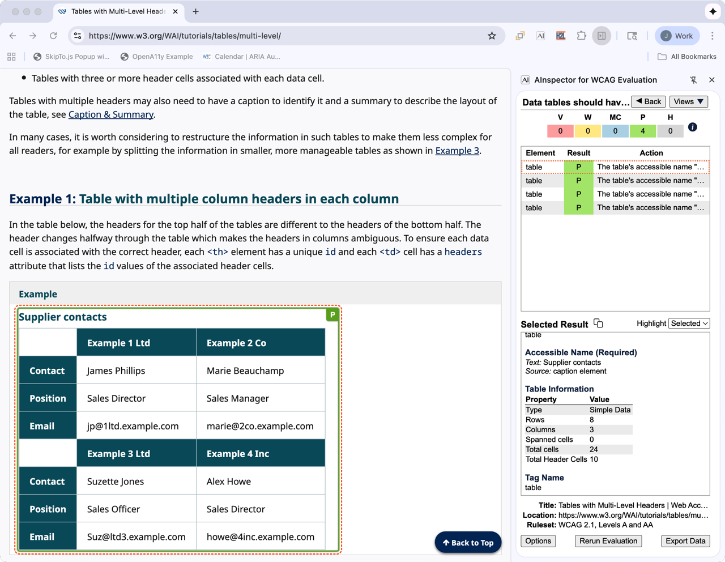Image resolution: width=725 pixels, height=562 pixels.
Task: Click the green Passed count swatch
Action: pos(642,131)
